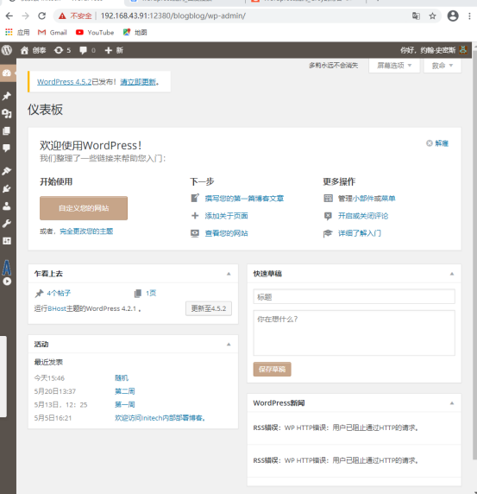Open recent post 随机
This screenshot has width=477, height=494.
point(122,377)
